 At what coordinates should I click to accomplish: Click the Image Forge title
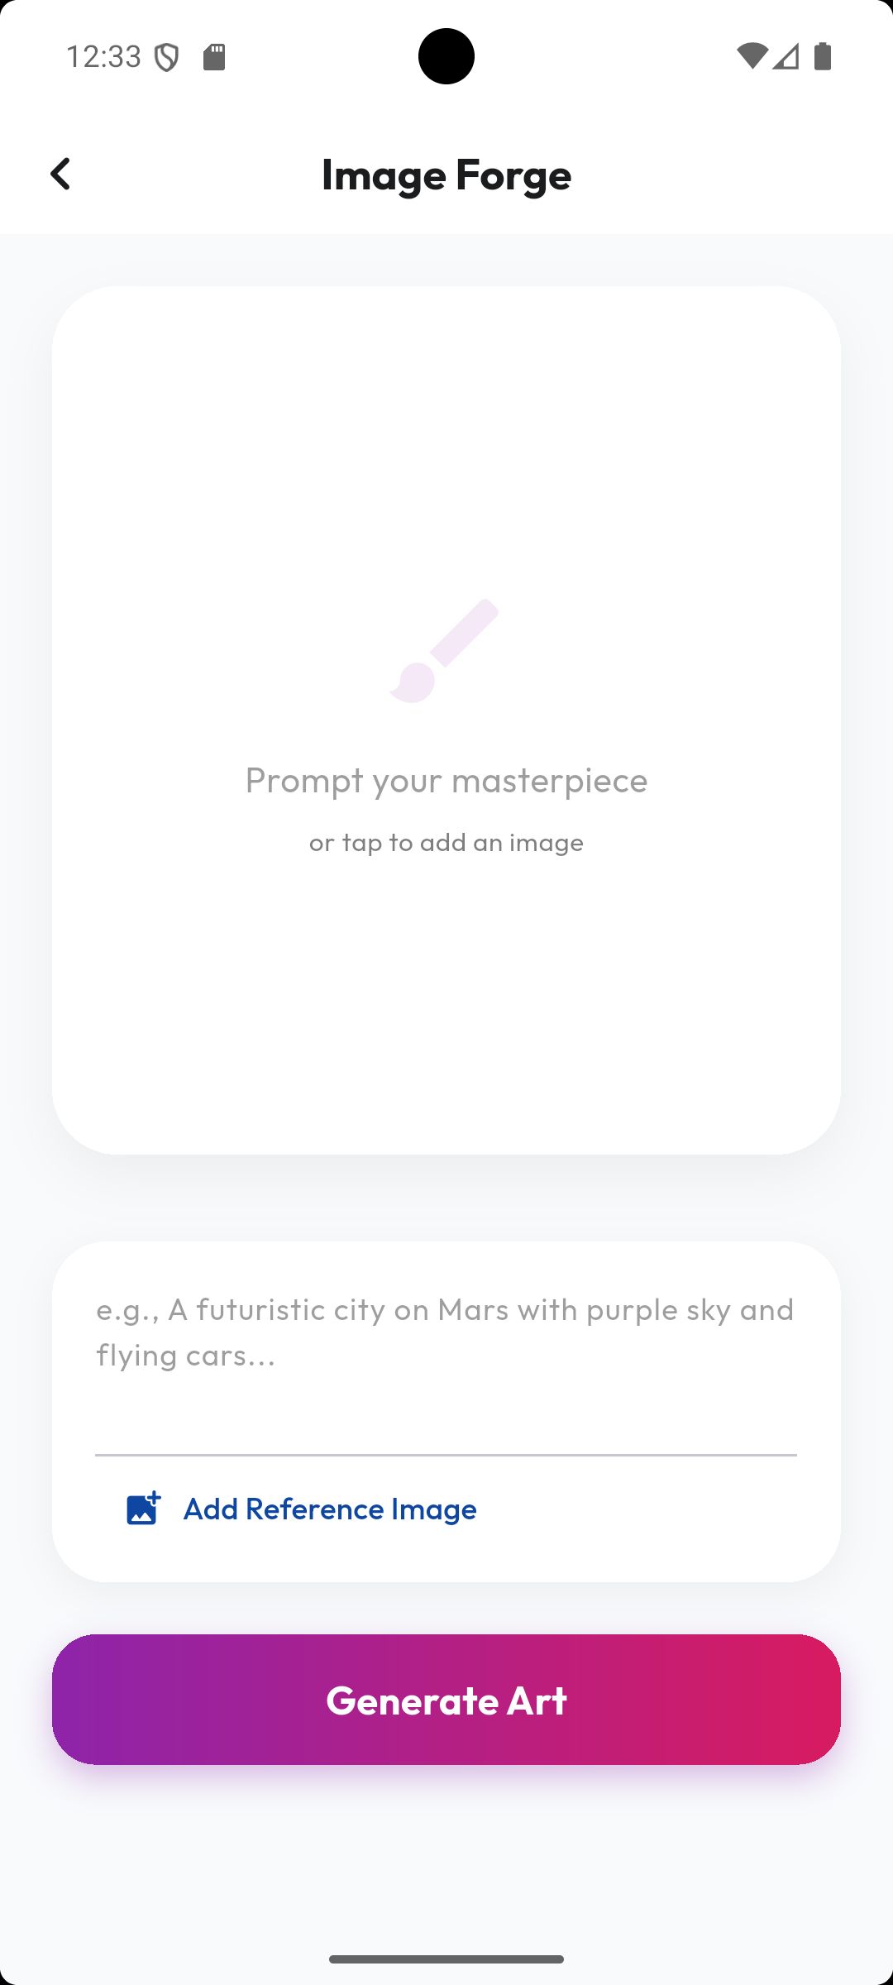(446, 175)
